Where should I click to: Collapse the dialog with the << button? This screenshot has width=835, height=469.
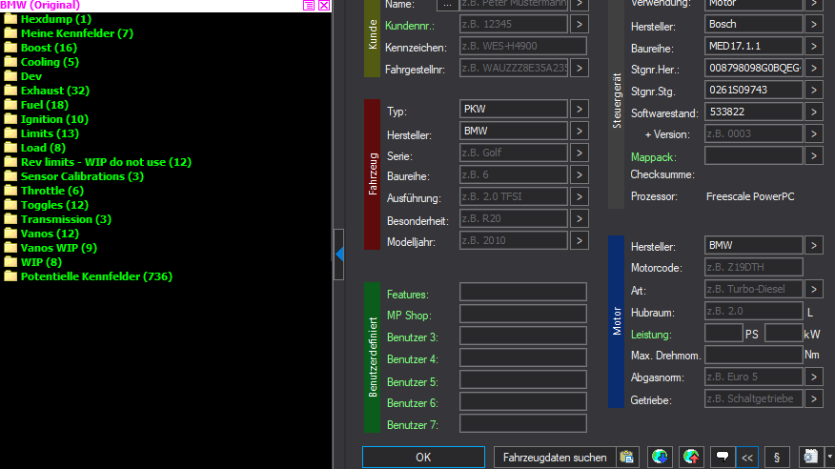click(748, 458)
